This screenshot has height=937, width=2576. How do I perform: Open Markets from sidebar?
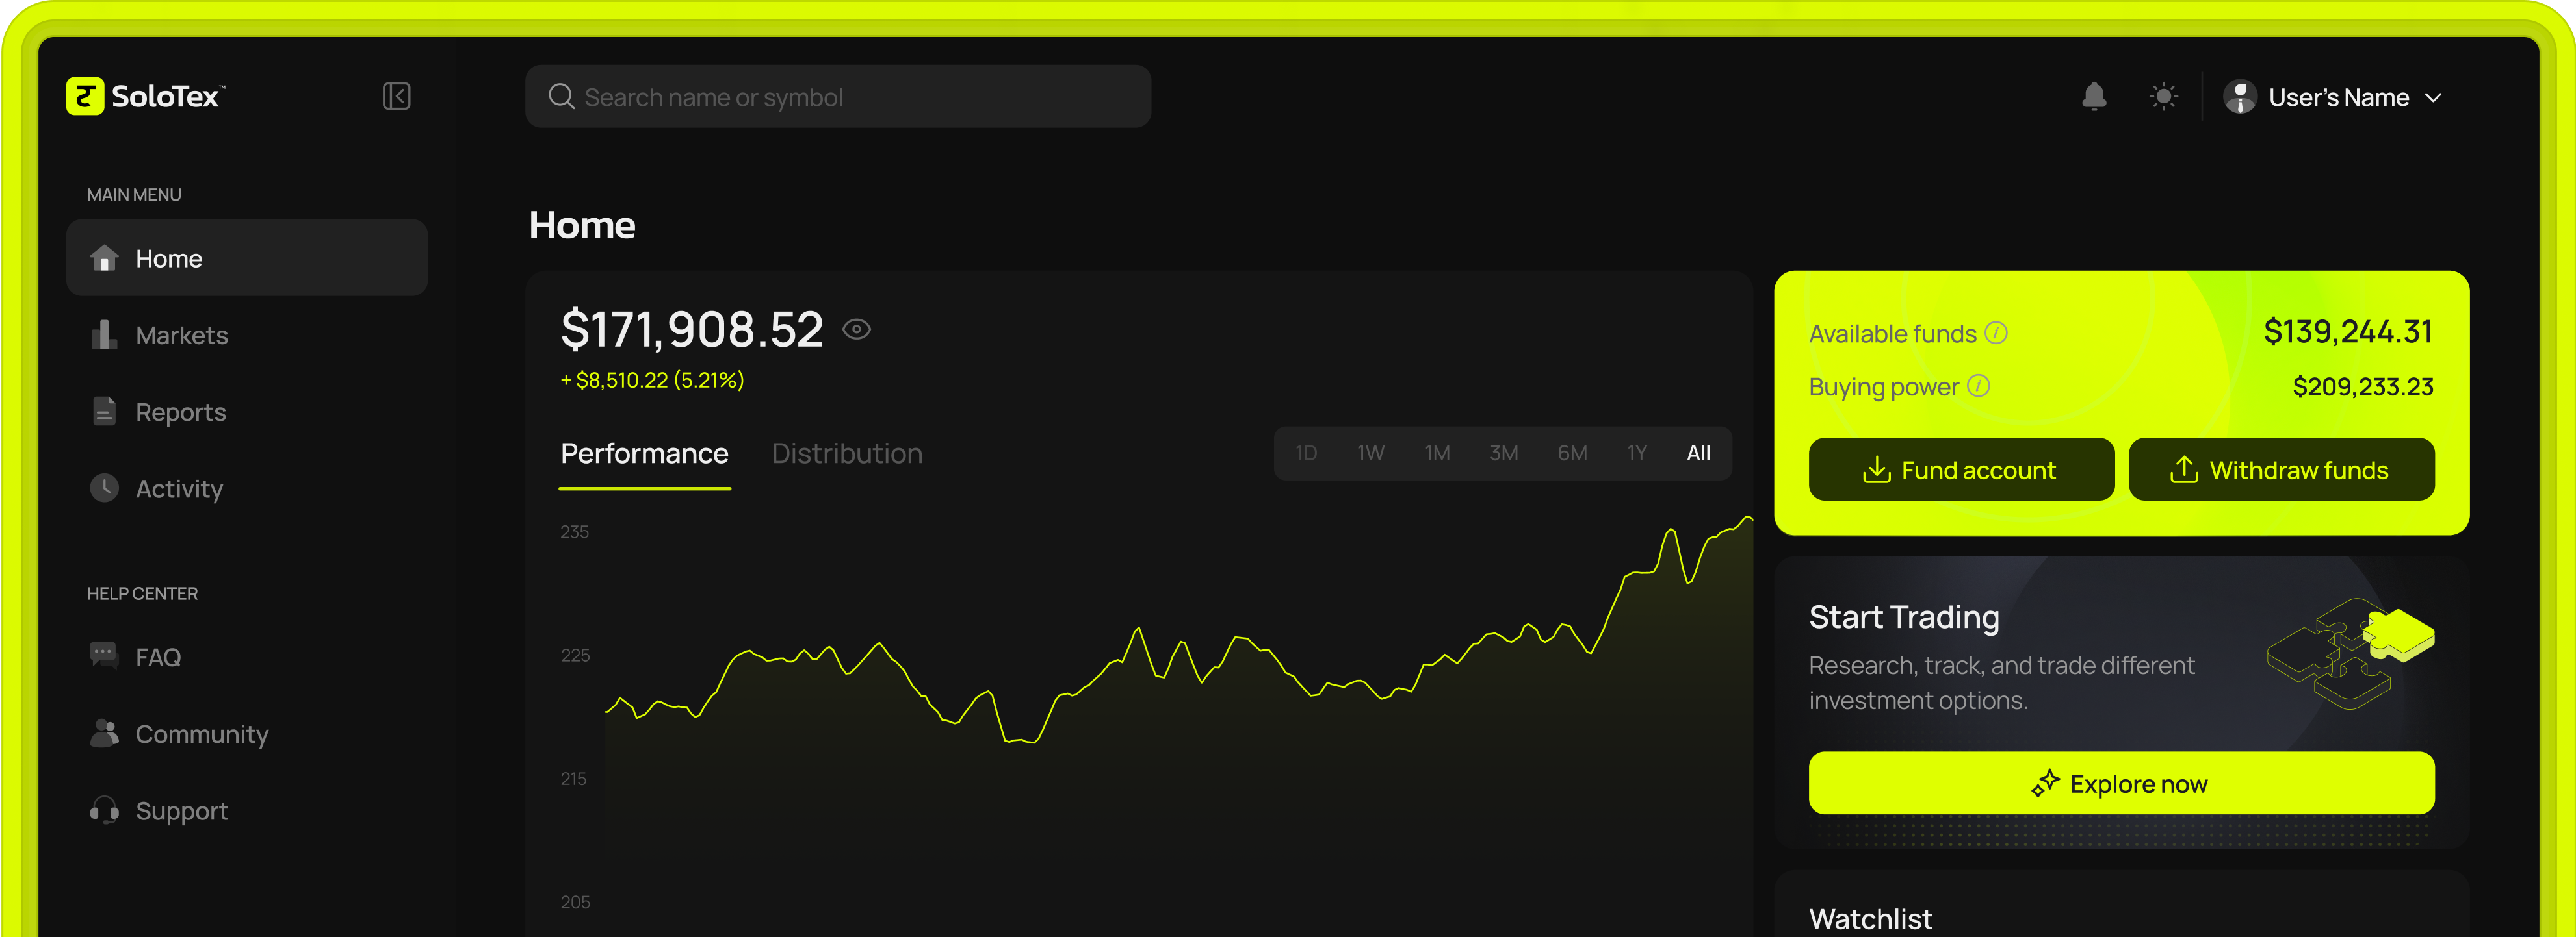[x=181, y=336]
